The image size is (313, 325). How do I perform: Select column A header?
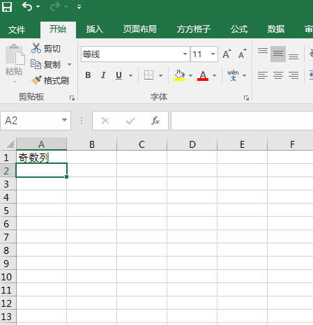point(41,144)
